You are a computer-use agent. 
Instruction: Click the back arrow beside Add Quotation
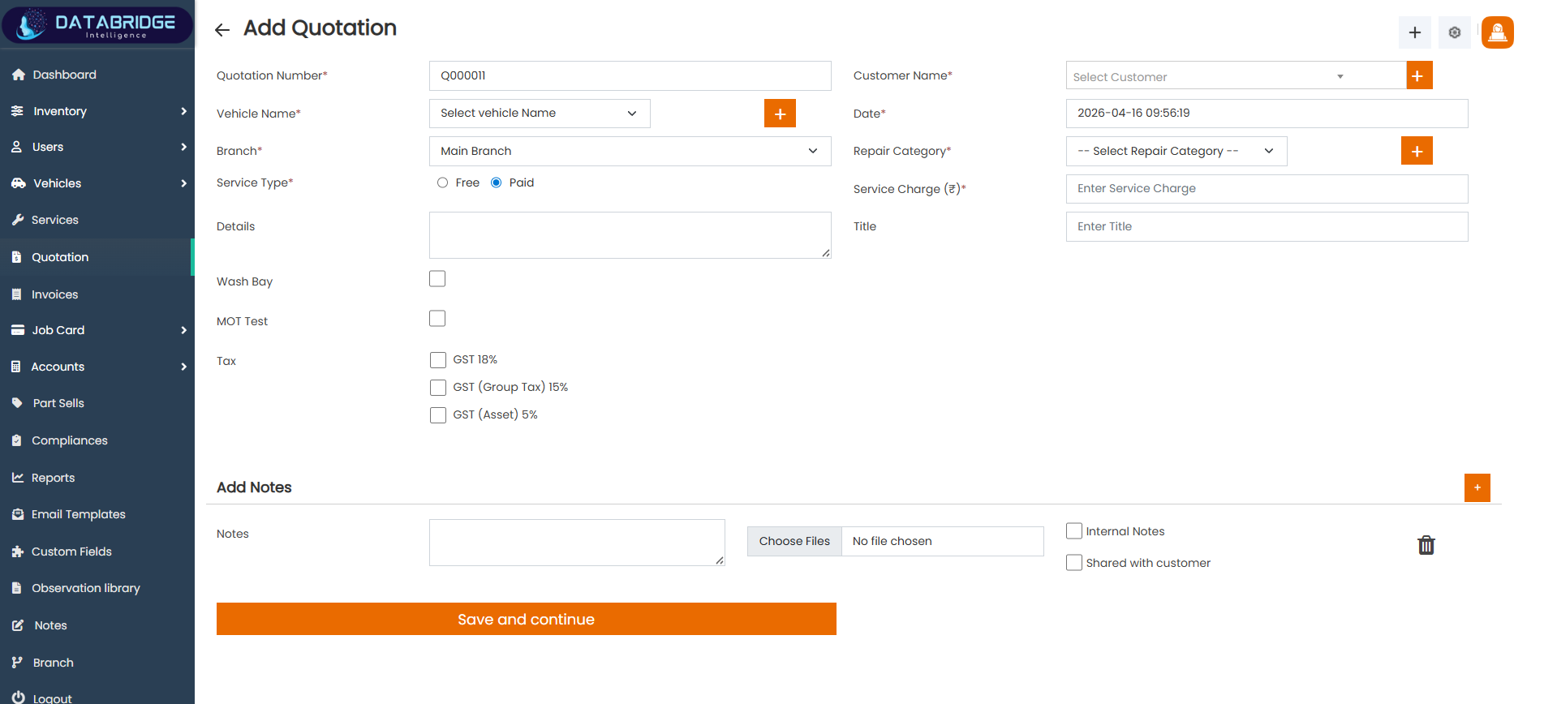(x=222, y=30)
